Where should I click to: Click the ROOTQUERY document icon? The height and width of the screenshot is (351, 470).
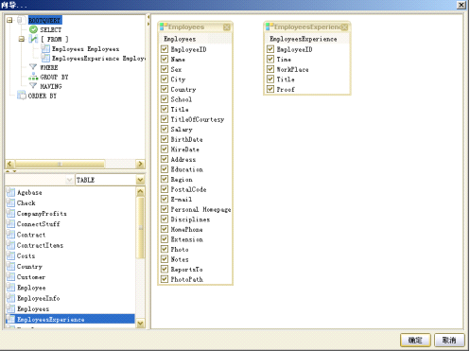[21, 20]
